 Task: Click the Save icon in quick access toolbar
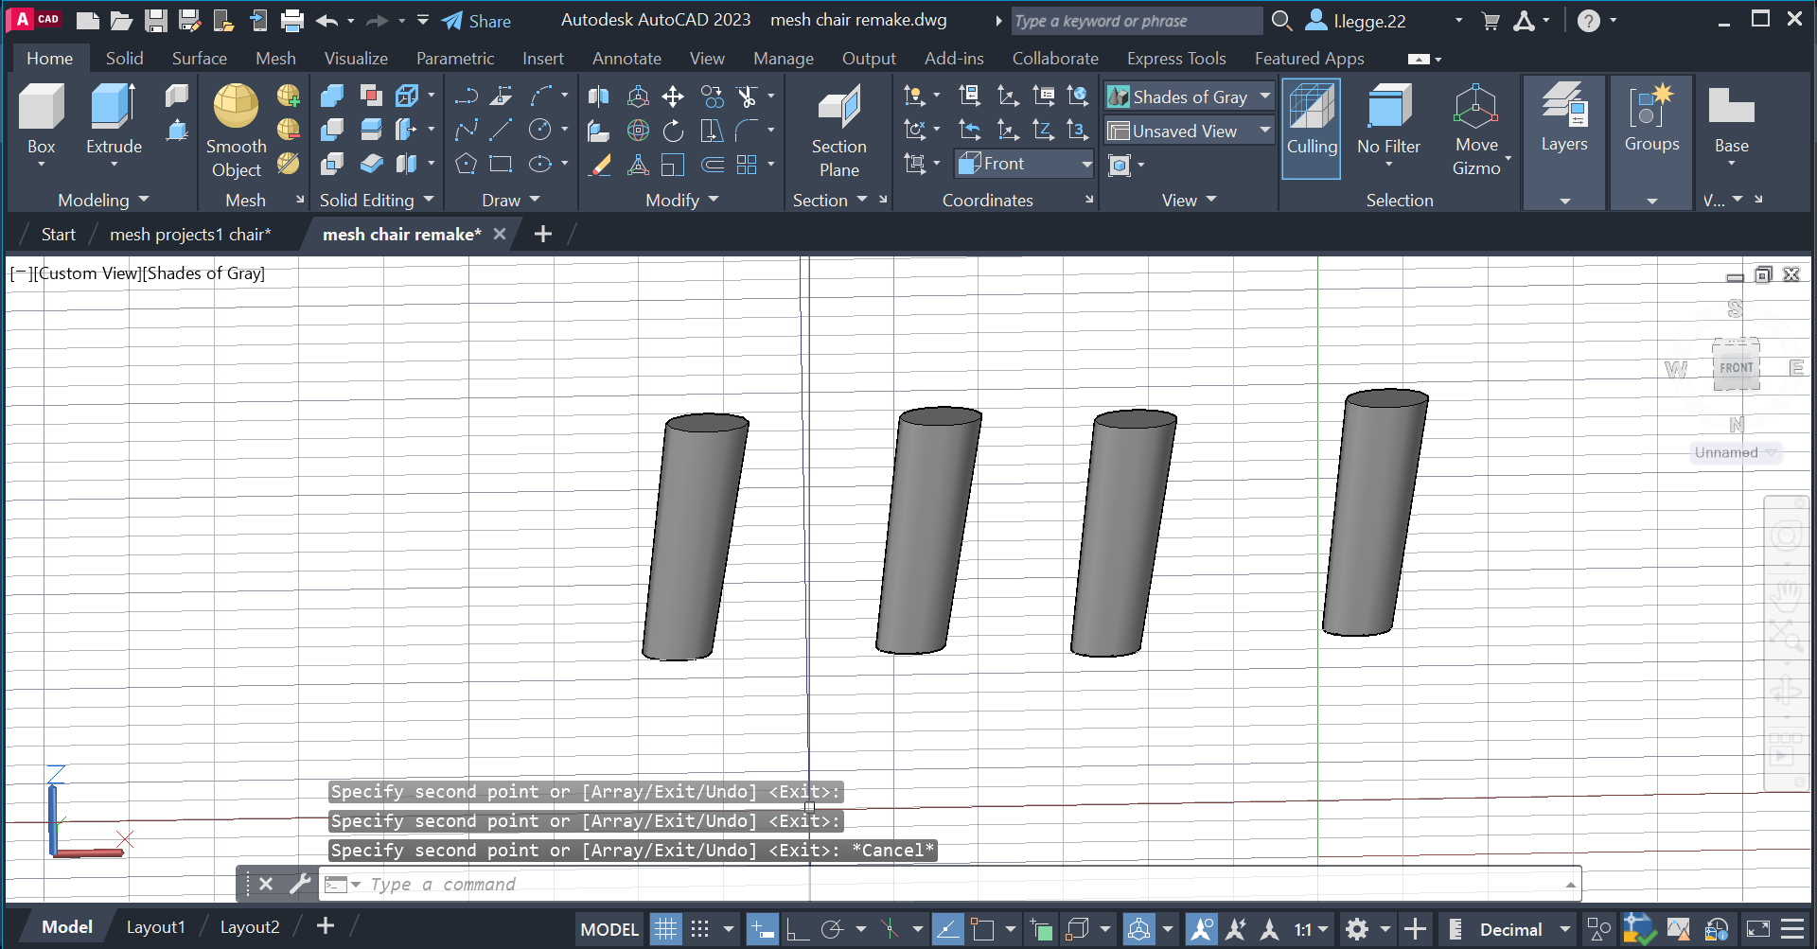point(156,21)
